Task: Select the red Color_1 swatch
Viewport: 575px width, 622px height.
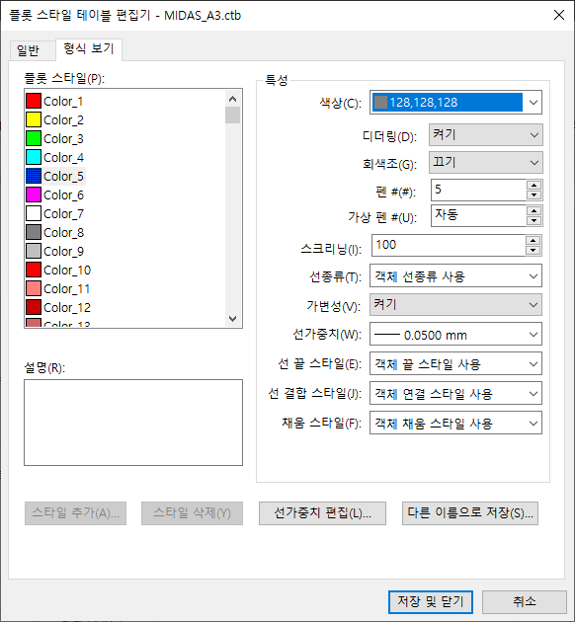Action: [x=34, y=101]
